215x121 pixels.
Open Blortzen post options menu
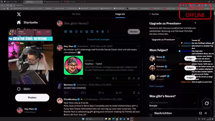click(x=139, y=85)
